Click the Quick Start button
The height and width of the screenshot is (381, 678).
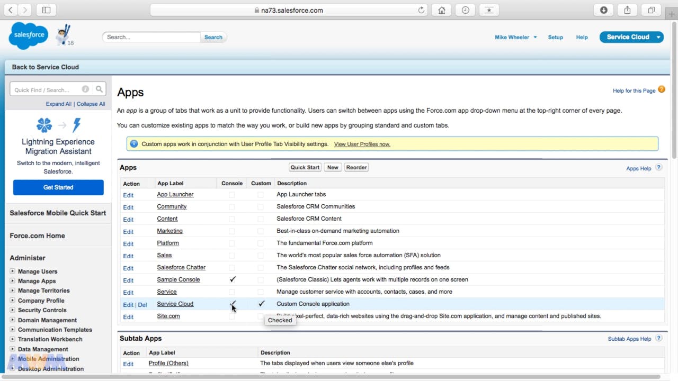pos(305,167)
